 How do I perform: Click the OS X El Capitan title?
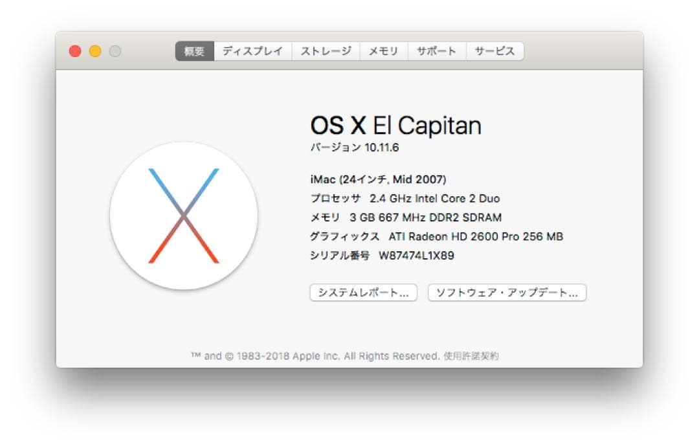click(396, 125)
